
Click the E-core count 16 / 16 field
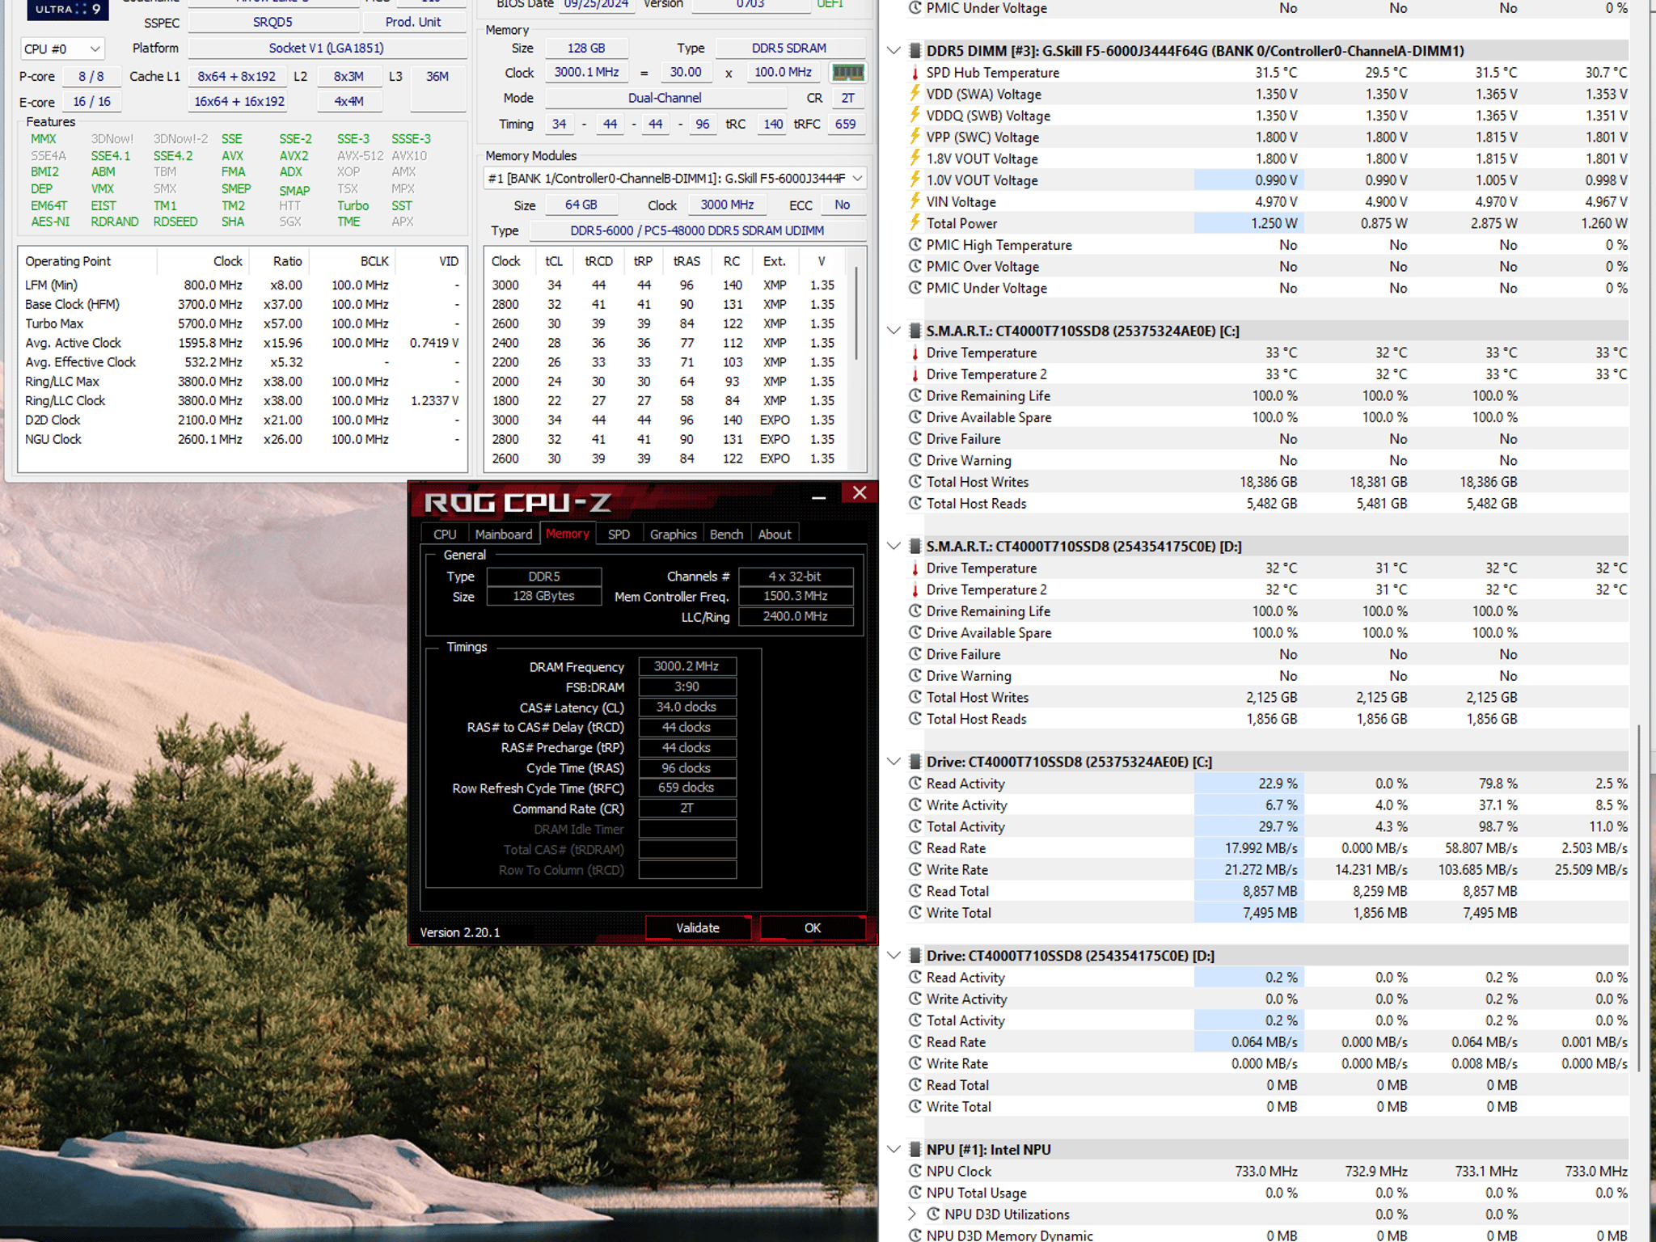click(91, 102)
